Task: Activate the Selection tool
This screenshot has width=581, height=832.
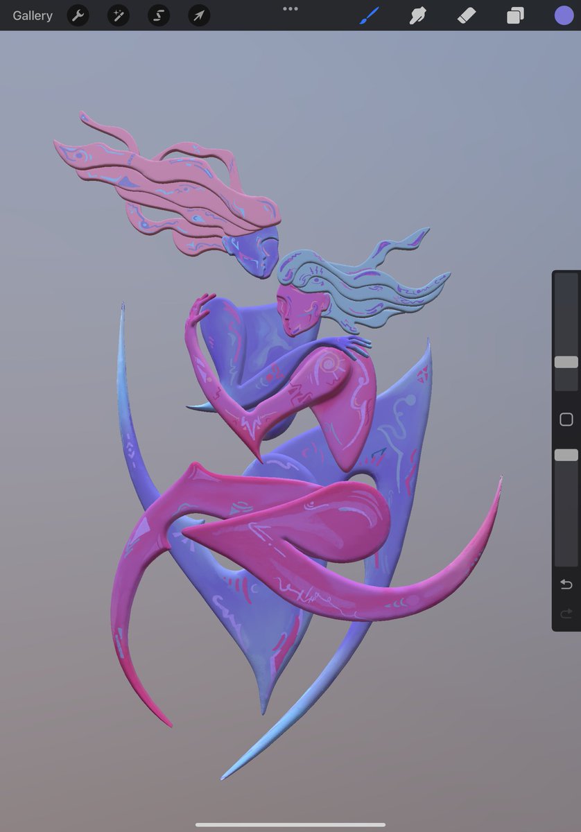Action: tap(158, 15)
